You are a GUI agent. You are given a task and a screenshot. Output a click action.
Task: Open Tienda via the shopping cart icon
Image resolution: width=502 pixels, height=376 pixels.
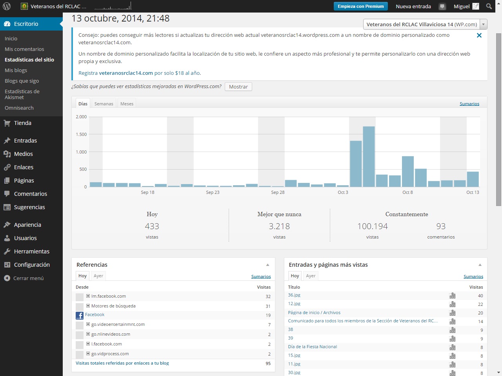coord(7,123)
